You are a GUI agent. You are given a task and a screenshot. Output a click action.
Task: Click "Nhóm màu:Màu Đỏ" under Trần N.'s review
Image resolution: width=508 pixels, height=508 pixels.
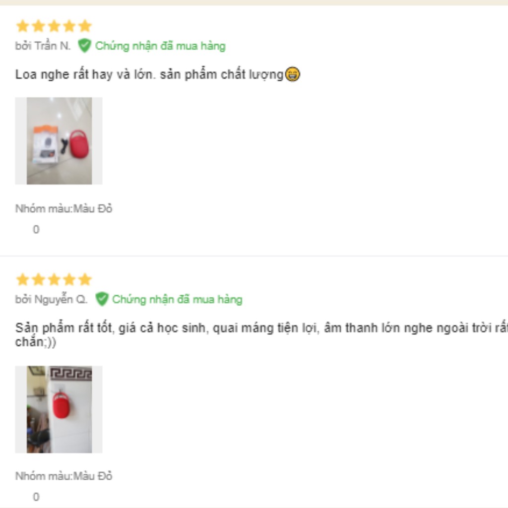pos(64,208)
